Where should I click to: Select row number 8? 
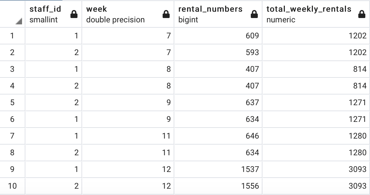coord(12,153)
